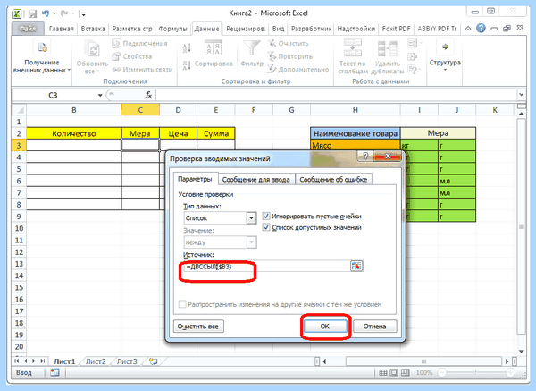Switch to Page Layout view icon

tap(394, 372)
